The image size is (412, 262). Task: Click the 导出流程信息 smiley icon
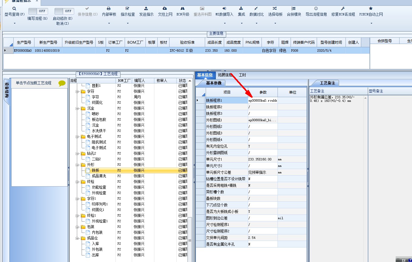tap(316, 9)
